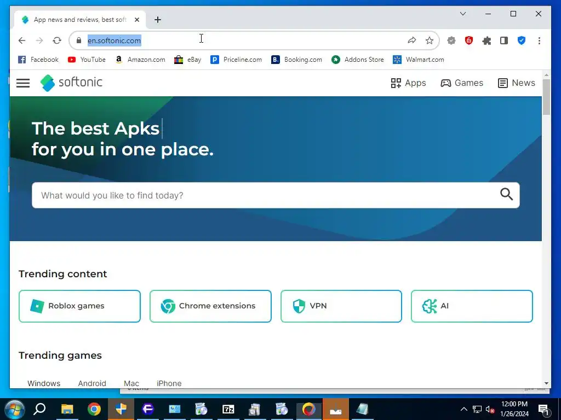
Task: Open the hamburger menu on Softonic
Action: [x=23, y=83]
